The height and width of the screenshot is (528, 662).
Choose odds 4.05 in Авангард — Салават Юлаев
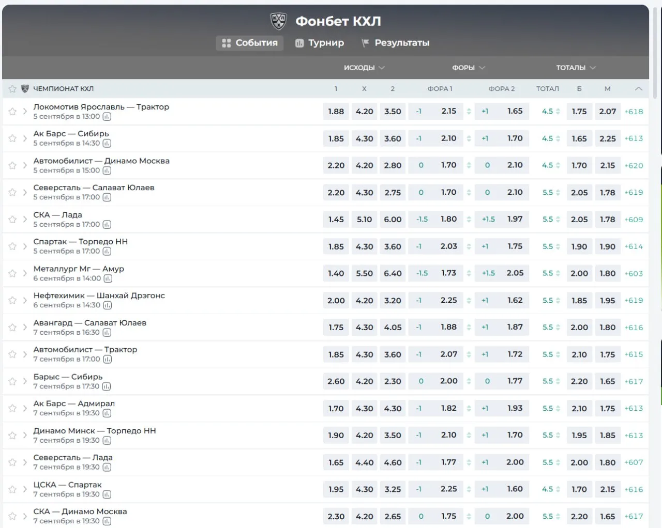pyautogui.click(x=393, y=328)
